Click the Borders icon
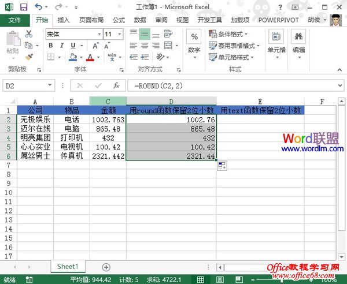Screen dimensions: 347x284 [x=51, y=57]
